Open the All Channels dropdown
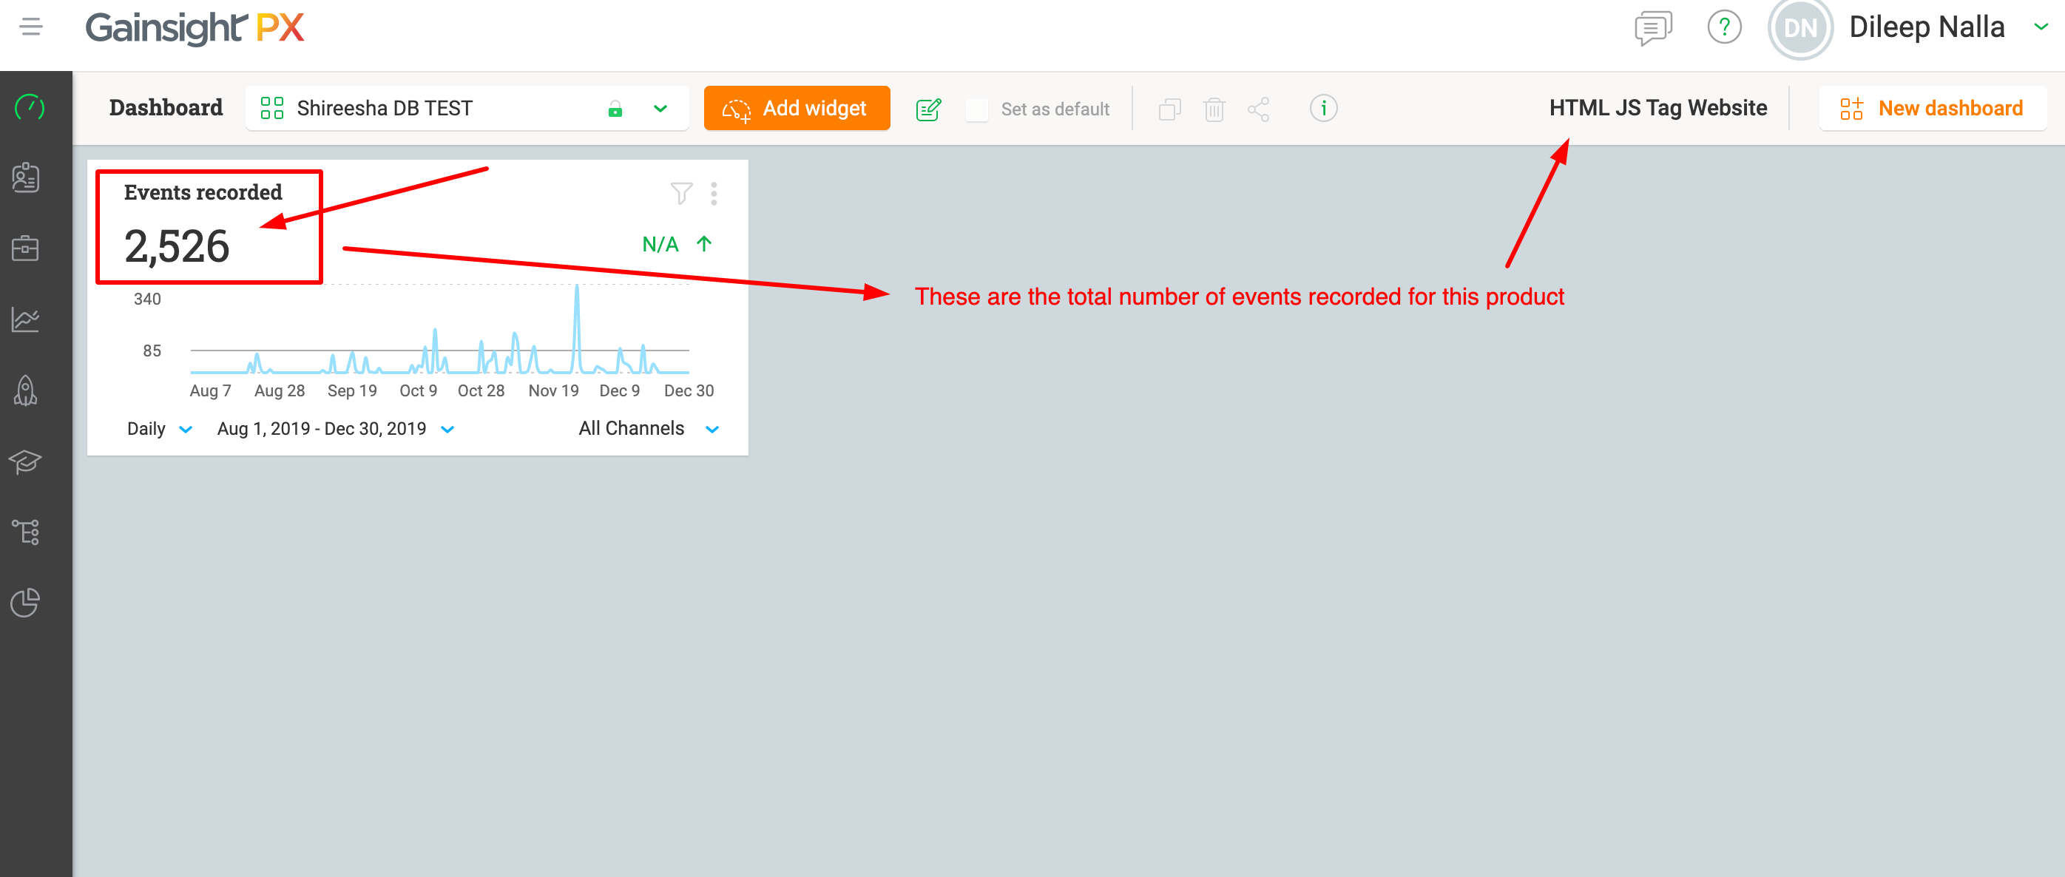 [x=649, y=429]
